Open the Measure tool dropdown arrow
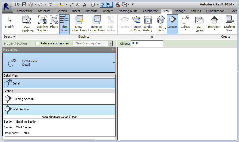The image size is (239, 142). [67, 5]
